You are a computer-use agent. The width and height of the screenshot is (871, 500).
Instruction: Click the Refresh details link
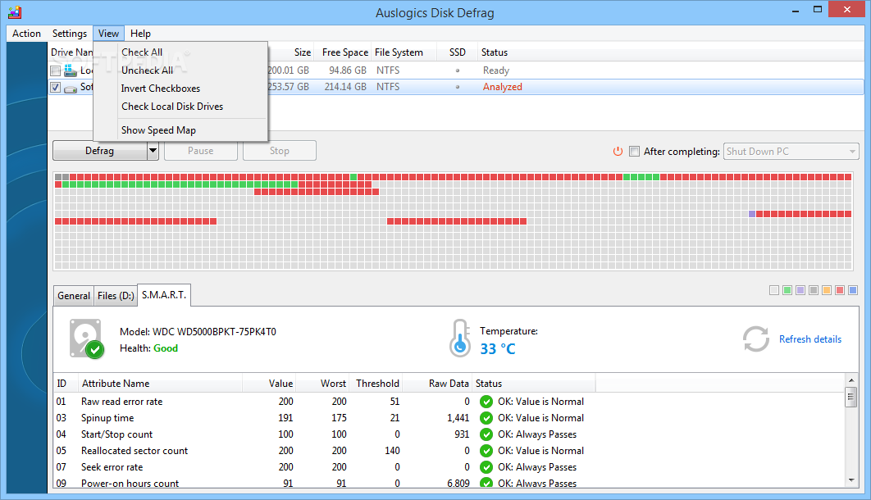tap(809, 339)
